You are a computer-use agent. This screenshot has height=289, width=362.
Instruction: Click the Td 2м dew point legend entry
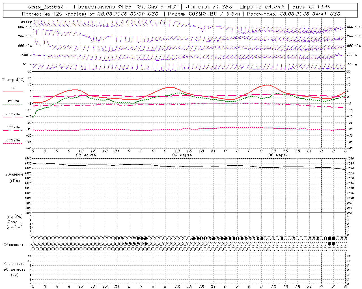click(13, 101)
